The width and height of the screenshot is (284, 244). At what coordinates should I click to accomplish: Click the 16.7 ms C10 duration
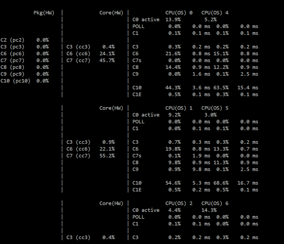(x=248, y=183)
